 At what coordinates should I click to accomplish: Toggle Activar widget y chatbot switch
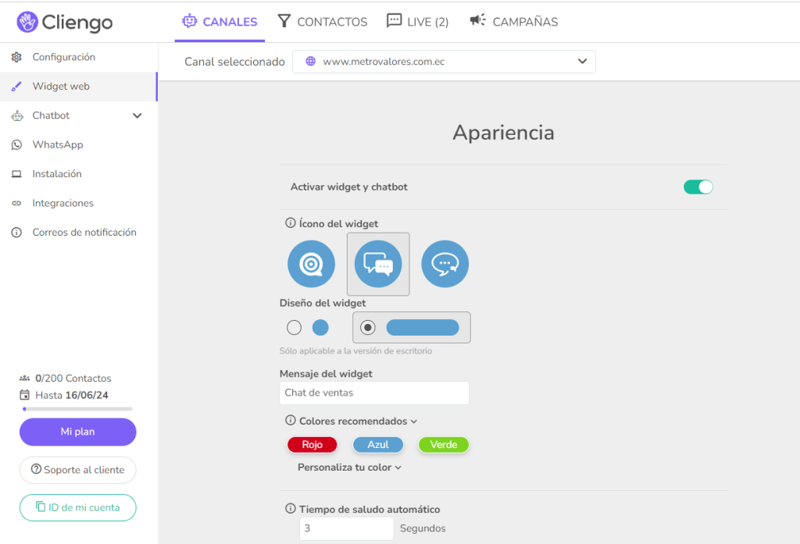point(698,187)
